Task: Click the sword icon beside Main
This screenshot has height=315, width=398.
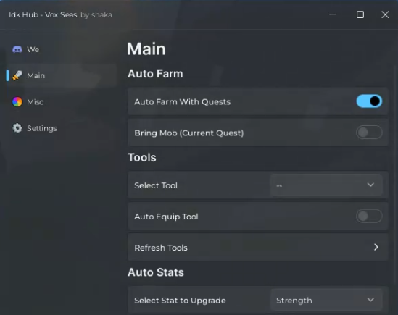Action: tap(17, 75)
